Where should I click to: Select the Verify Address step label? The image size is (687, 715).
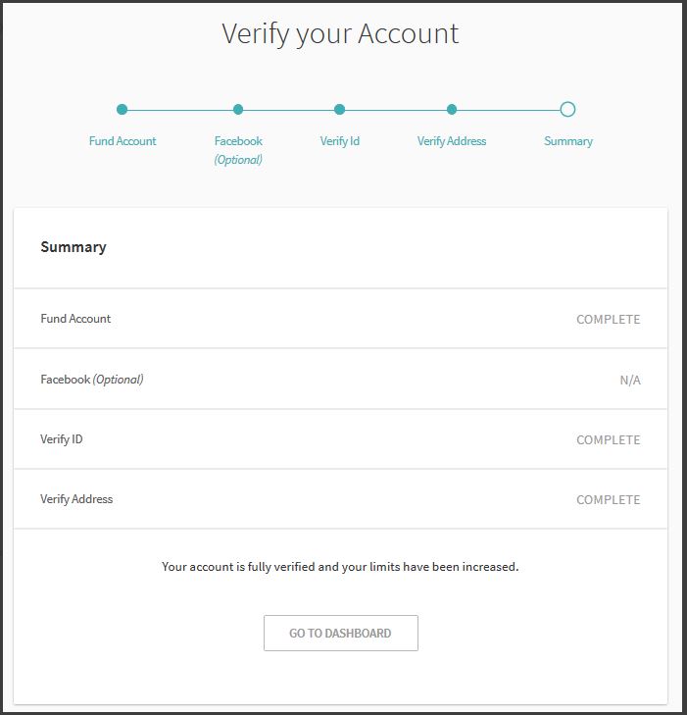[452, 141]
